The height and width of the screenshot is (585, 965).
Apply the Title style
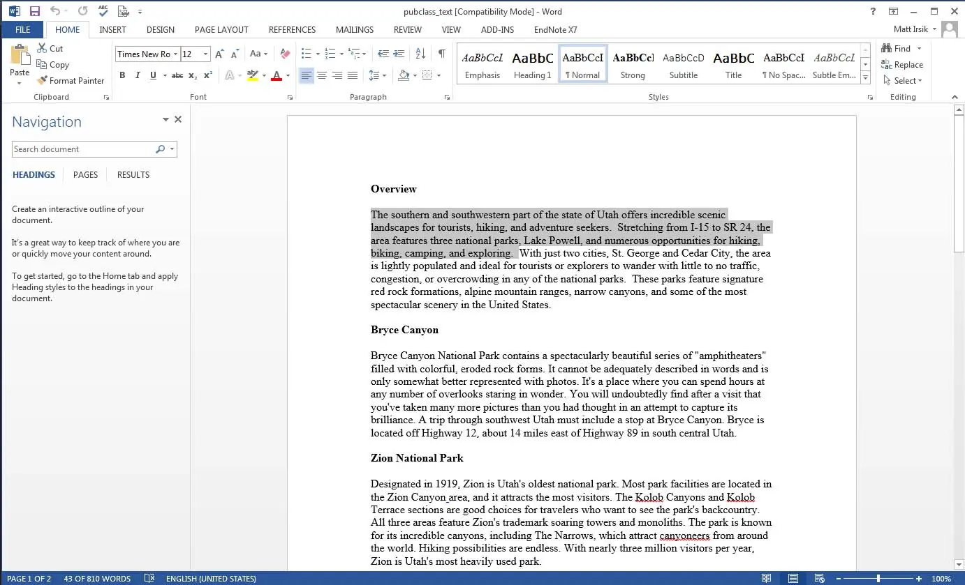733,64
